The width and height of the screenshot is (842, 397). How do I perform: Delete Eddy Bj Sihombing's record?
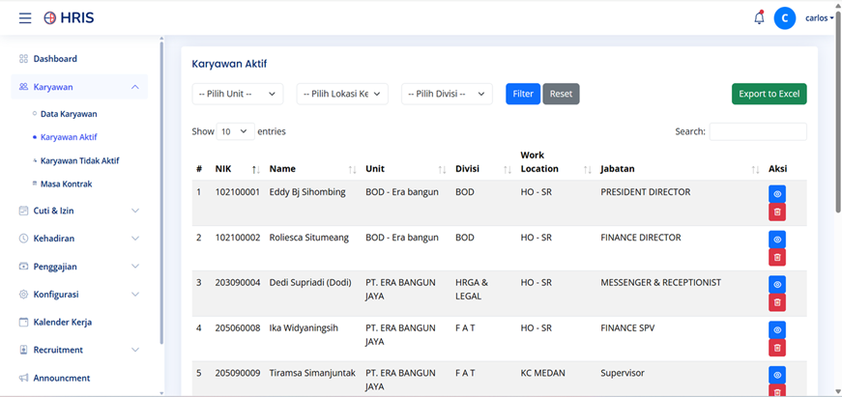777,212
